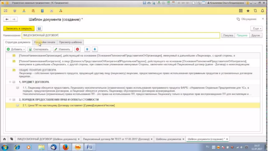Image resolution: width=268 pixels, height=151 pixels.
Task: Delete the selected row with the red cross
Action: 77,49
